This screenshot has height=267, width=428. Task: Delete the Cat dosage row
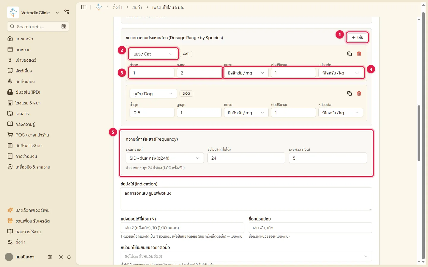359,54
